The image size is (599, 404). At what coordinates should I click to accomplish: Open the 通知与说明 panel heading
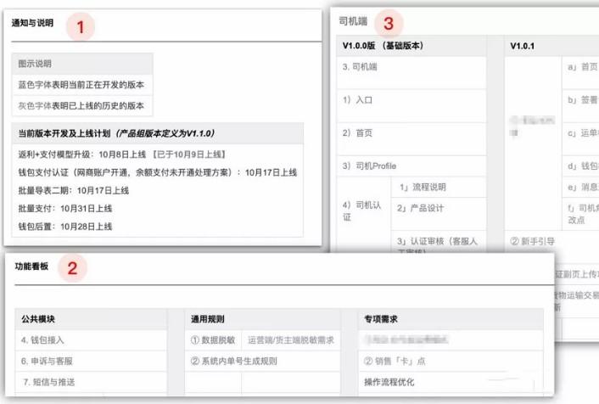[x=32, y=23]
